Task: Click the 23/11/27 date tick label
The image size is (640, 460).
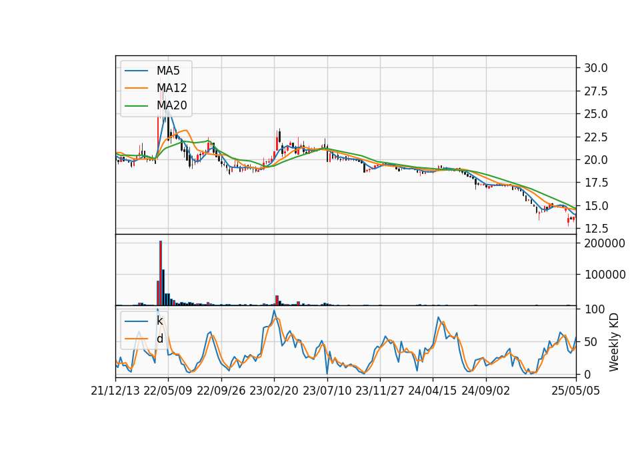Action: (x=380, y=391)
